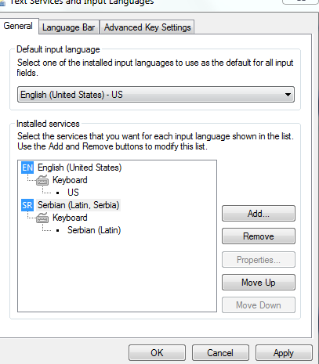Select Keyboard node under English language
The height and width of the screenshot is (364, 319).
tap(70, 180)
